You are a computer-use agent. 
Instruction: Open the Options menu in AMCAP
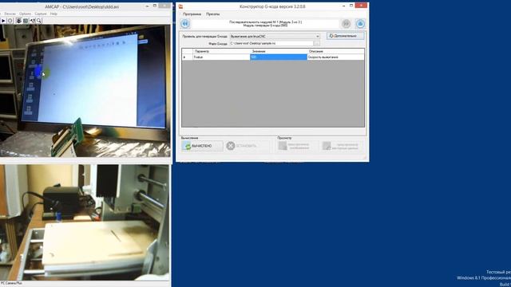(x=25, y=14)
